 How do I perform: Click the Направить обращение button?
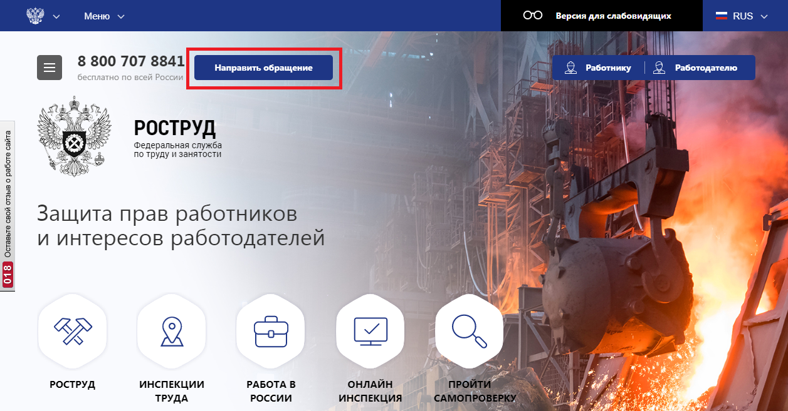(263, 68)
